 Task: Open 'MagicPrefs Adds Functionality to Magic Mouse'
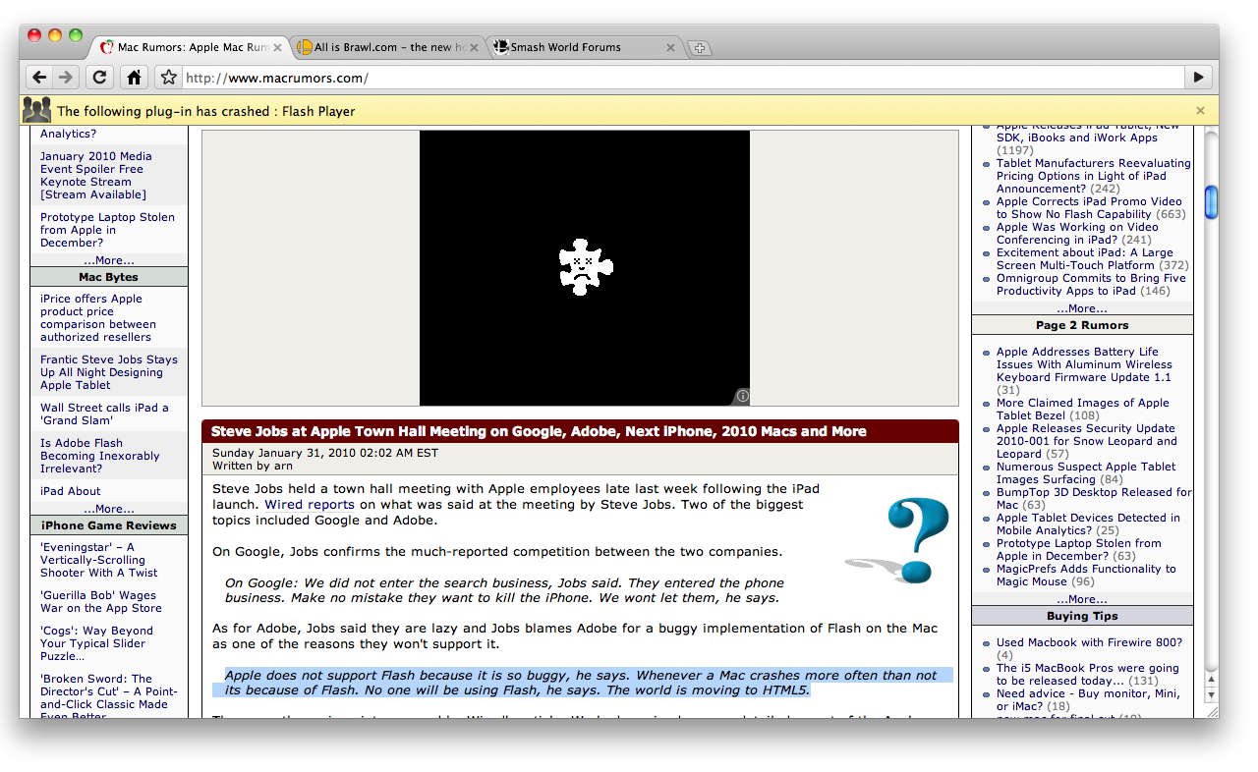(x=1086, y=575)
